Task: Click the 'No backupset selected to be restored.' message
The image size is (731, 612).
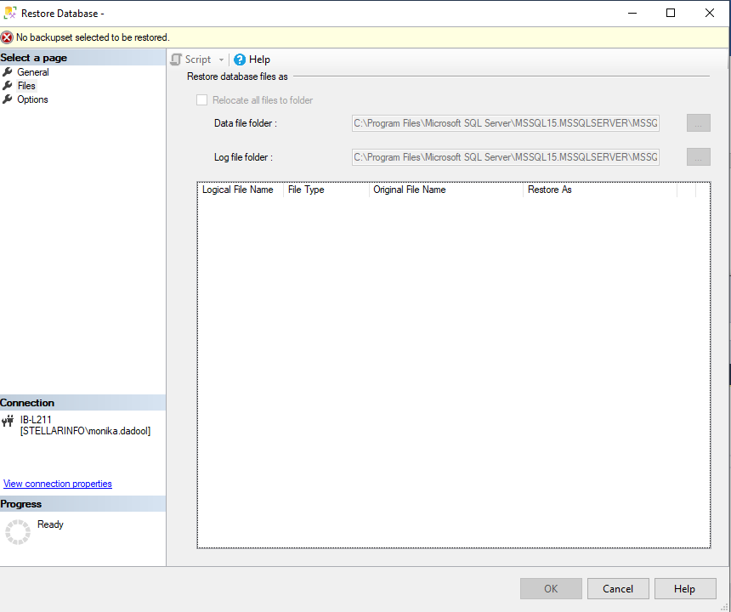Action: (93, 37)
